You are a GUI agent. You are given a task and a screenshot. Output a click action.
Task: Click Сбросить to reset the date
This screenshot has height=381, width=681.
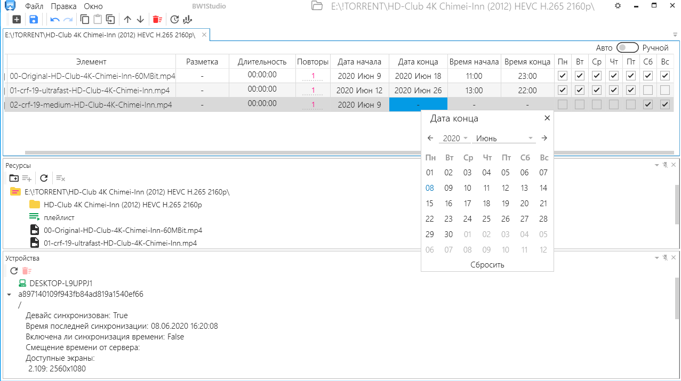tap(487, 265)
